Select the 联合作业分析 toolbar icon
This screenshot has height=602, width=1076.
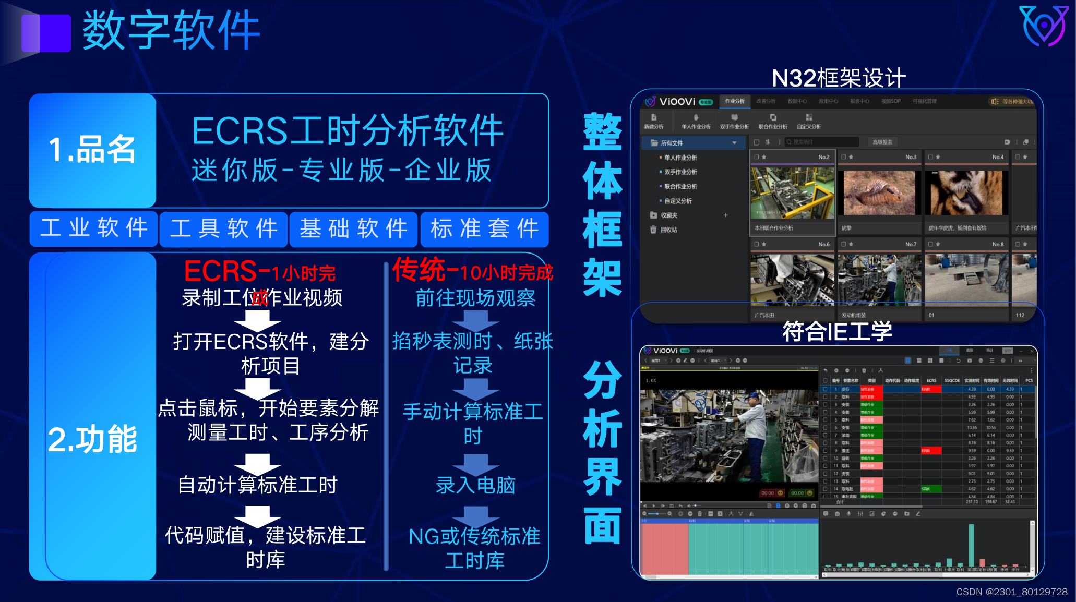773,118
